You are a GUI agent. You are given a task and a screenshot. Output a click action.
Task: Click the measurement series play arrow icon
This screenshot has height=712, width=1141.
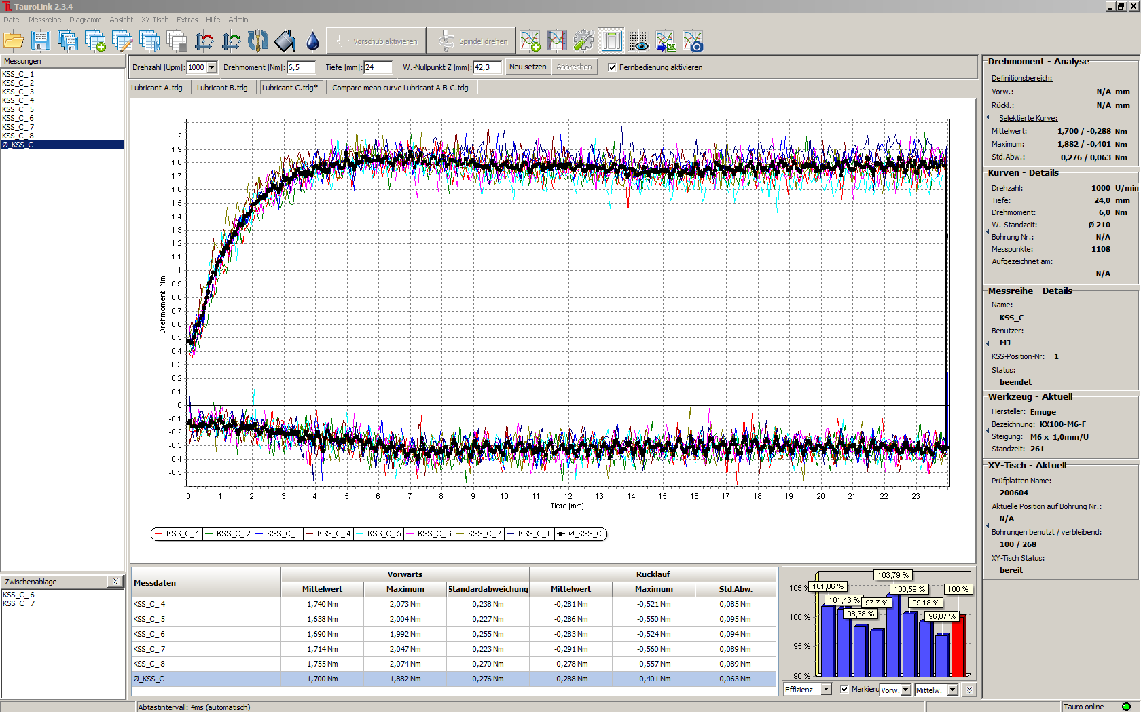coord(149,41)
